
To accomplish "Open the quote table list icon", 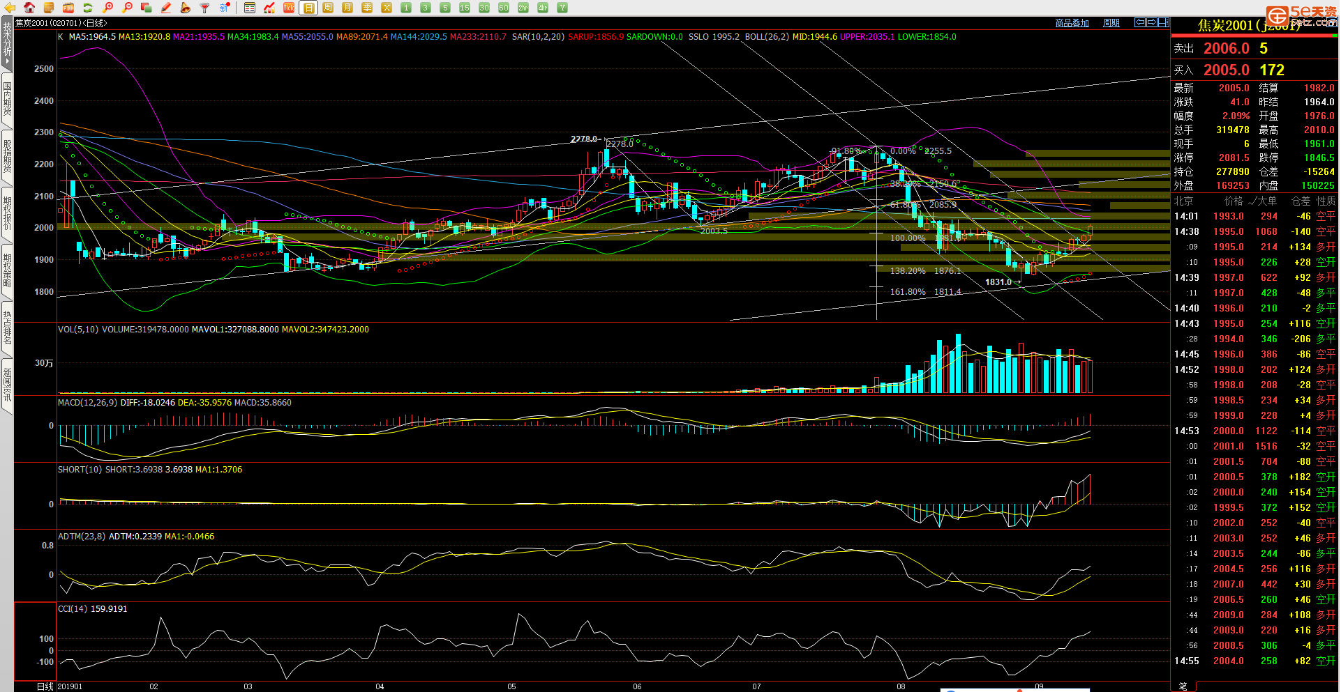I will [x=250, y=8].
